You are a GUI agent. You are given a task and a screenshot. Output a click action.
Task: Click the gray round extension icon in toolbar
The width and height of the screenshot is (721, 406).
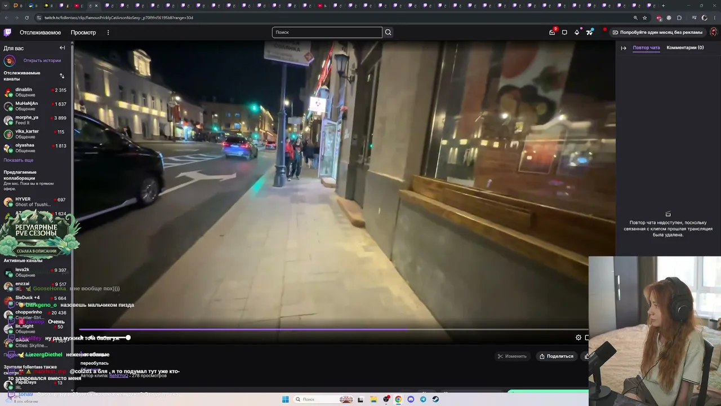[669, 17]
